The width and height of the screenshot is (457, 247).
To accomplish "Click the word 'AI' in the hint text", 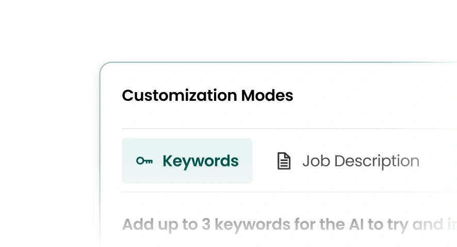I will [x=354, y=224].
